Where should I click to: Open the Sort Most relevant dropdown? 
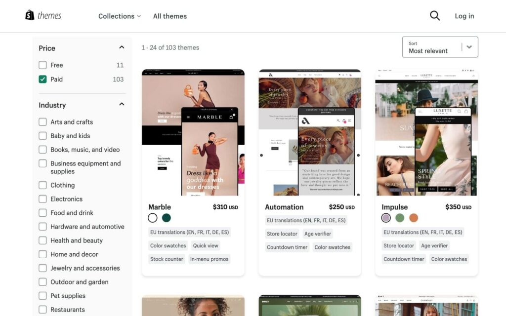440,47
